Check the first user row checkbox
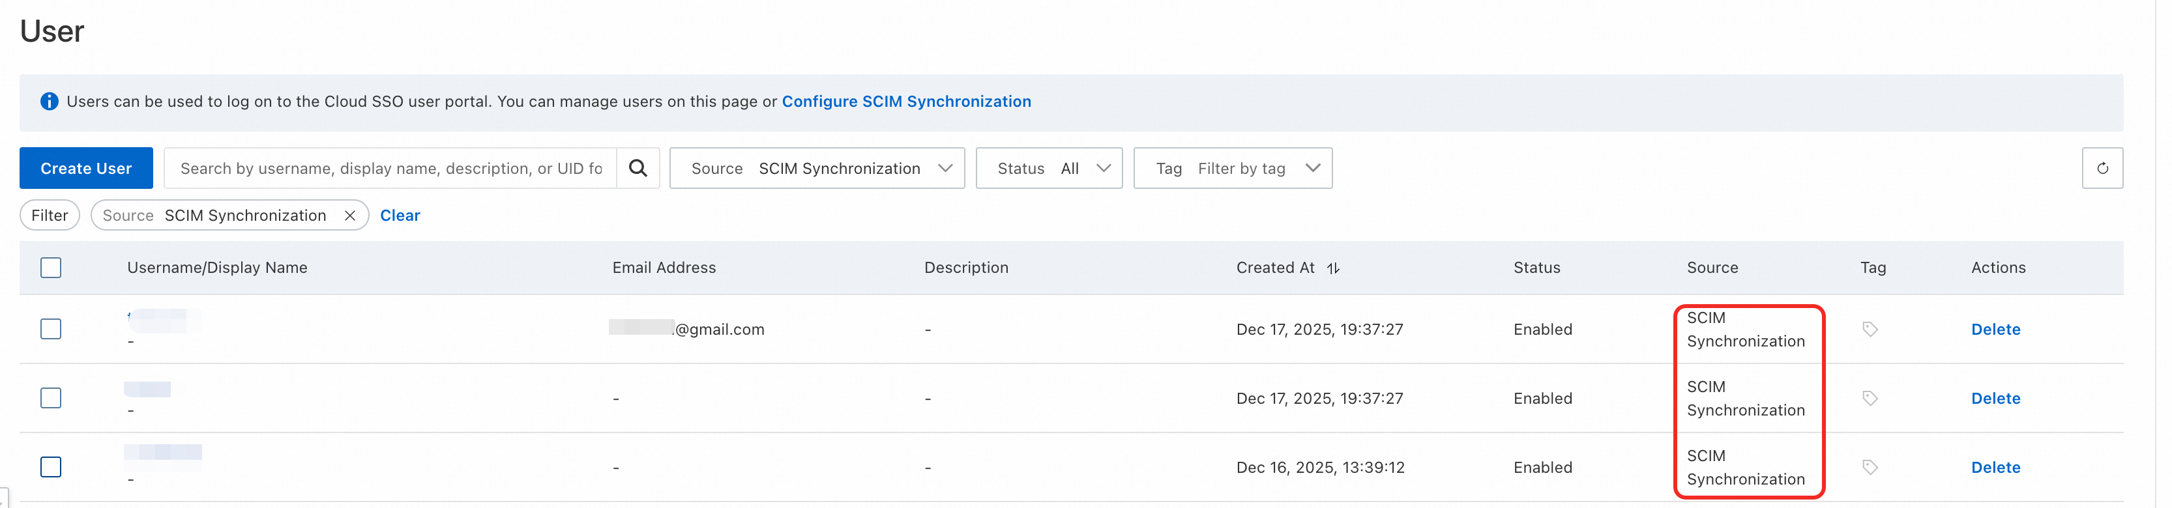This screenshot has height=508, width=2172. [x=51, y=330]
